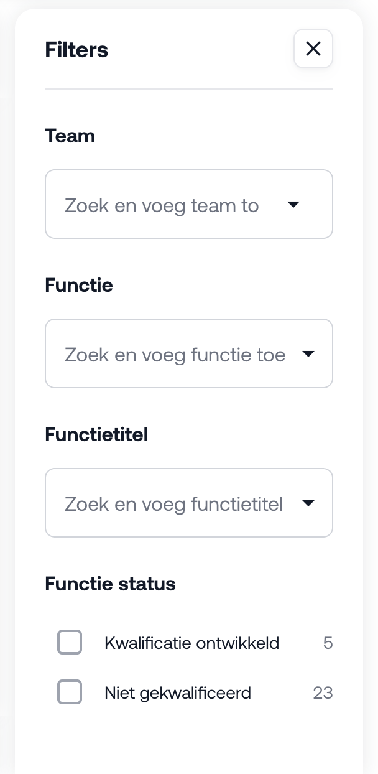The height and width of the screenshot is (774, 378).
Task: Click the 'Niet gekwalificeerd' label text
Action: (178, 692)
